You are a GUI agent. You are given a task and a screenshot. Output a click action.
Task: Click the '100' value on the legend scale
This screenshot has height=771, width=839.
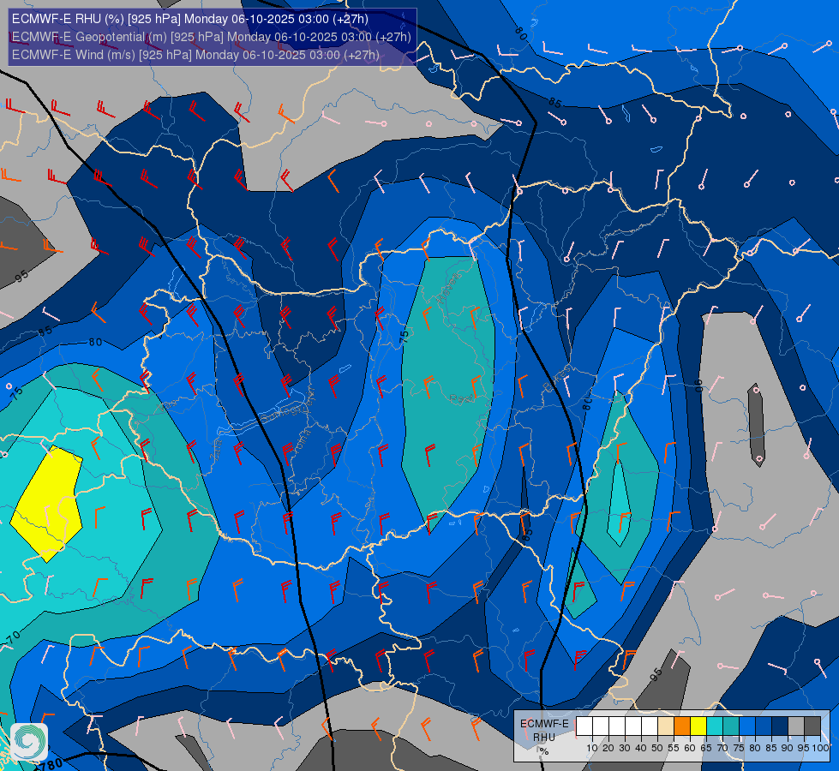tap(821, 748)
